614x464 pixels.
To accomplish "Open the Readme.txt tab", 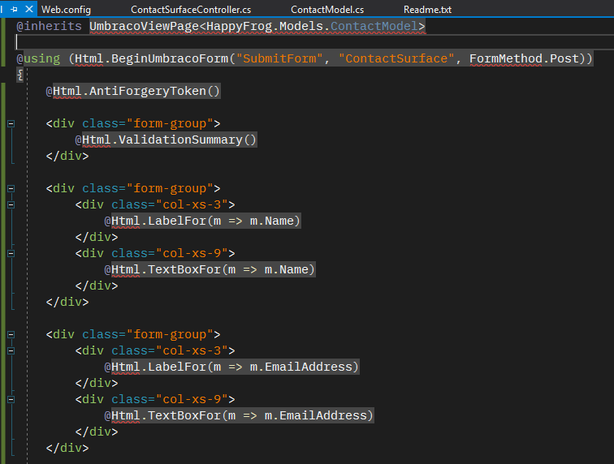I will [427, 10].
